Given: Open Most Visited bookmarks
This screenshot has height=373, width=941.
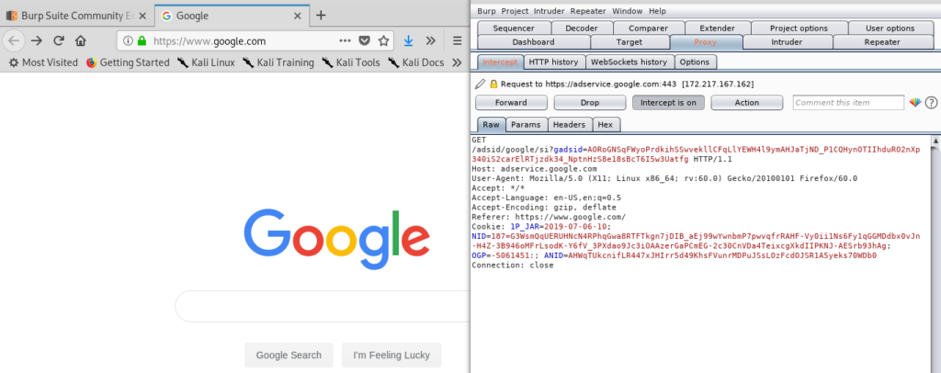Looking at the screenshot, I should click(x=43, y=62).
